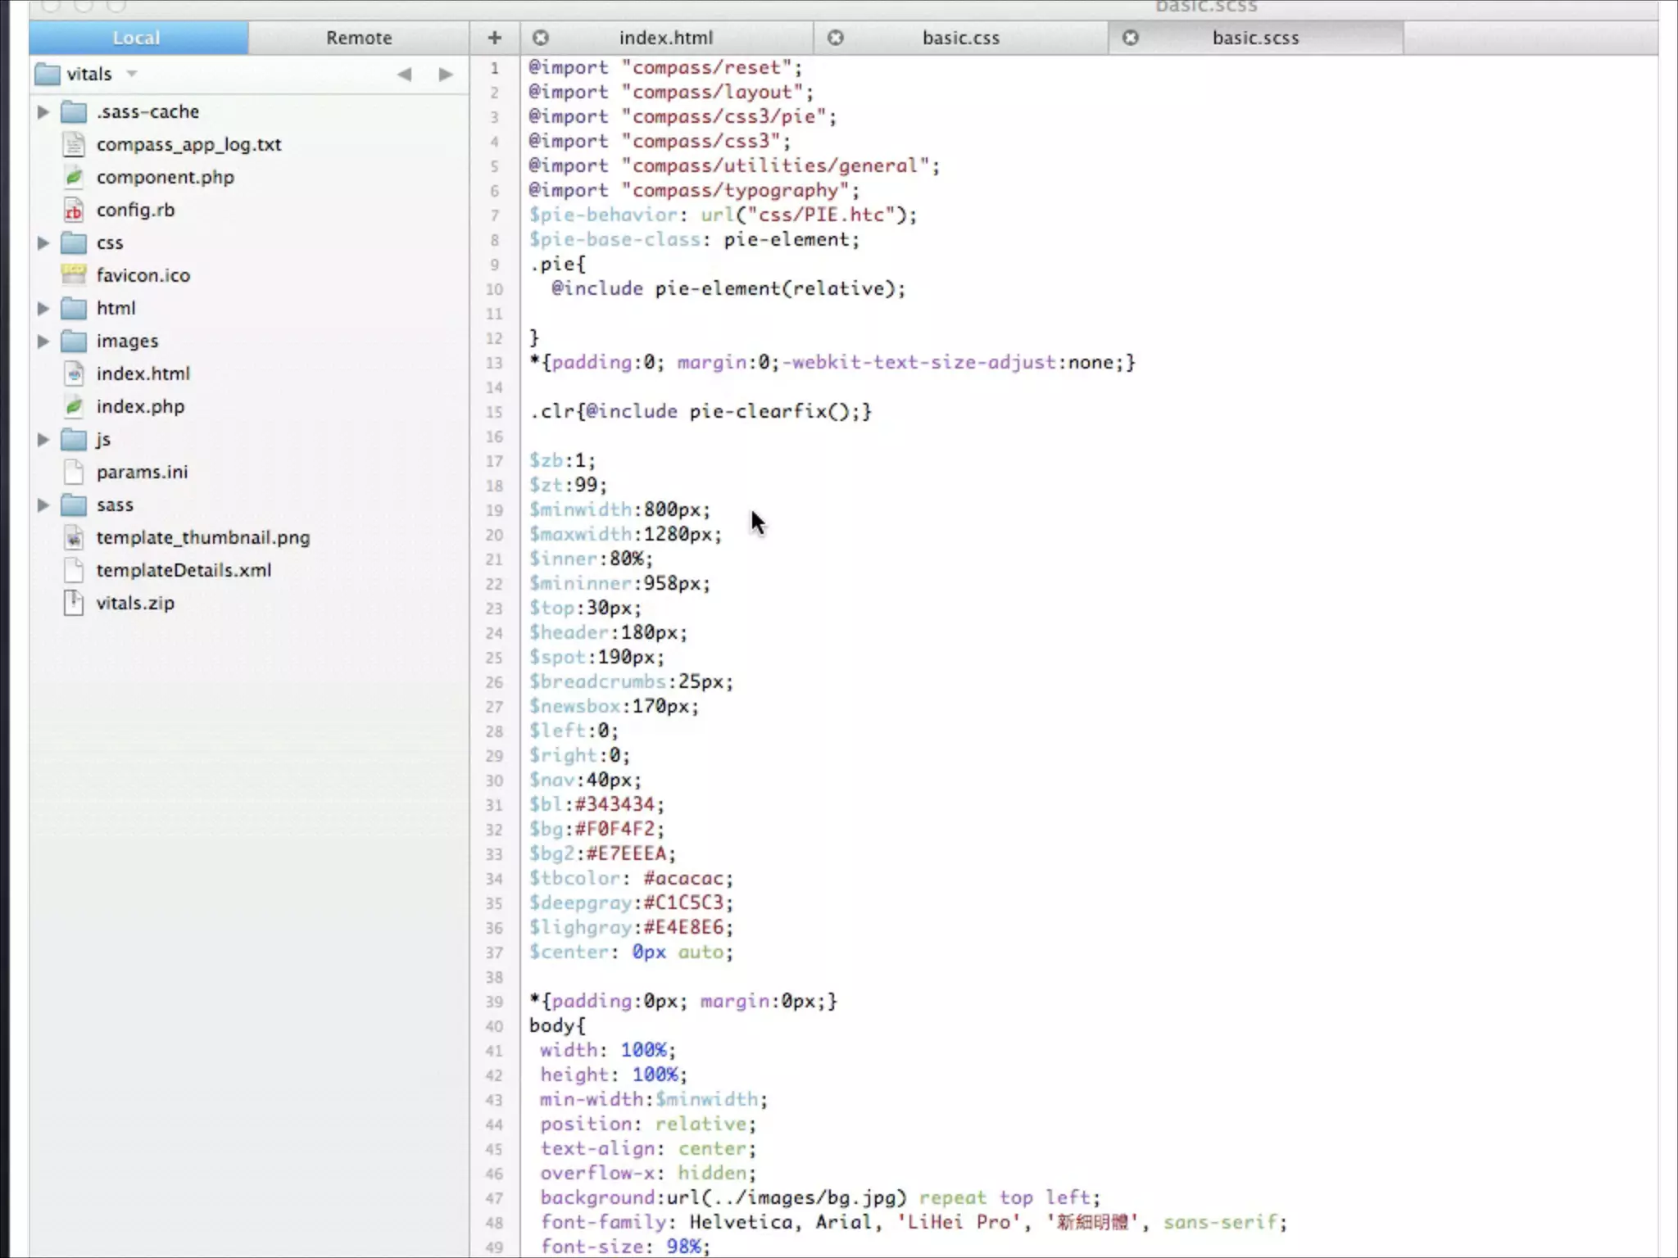Expand the sass folder disclosure triangle

click(43, 505)
